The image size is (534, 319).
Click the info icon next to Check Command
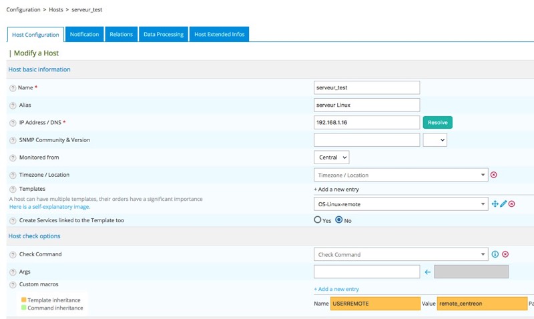coord(495,254)
